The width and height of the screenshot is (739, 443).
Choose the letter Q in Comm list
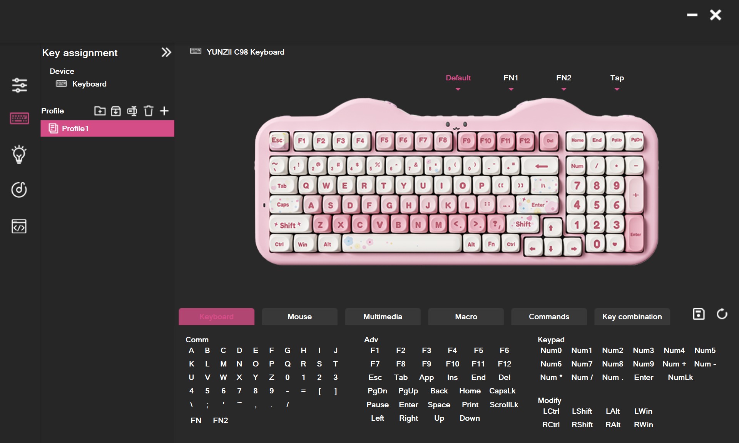288,364
